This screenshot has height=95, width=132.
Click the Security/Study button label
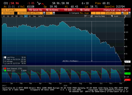(100, 16)
